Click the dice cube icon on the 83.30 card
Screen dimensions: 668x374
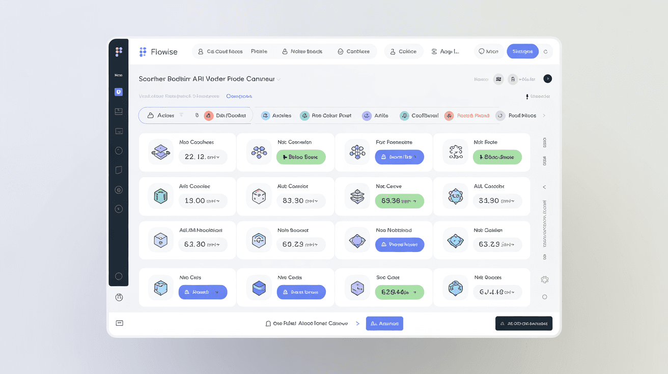(259, 196)
